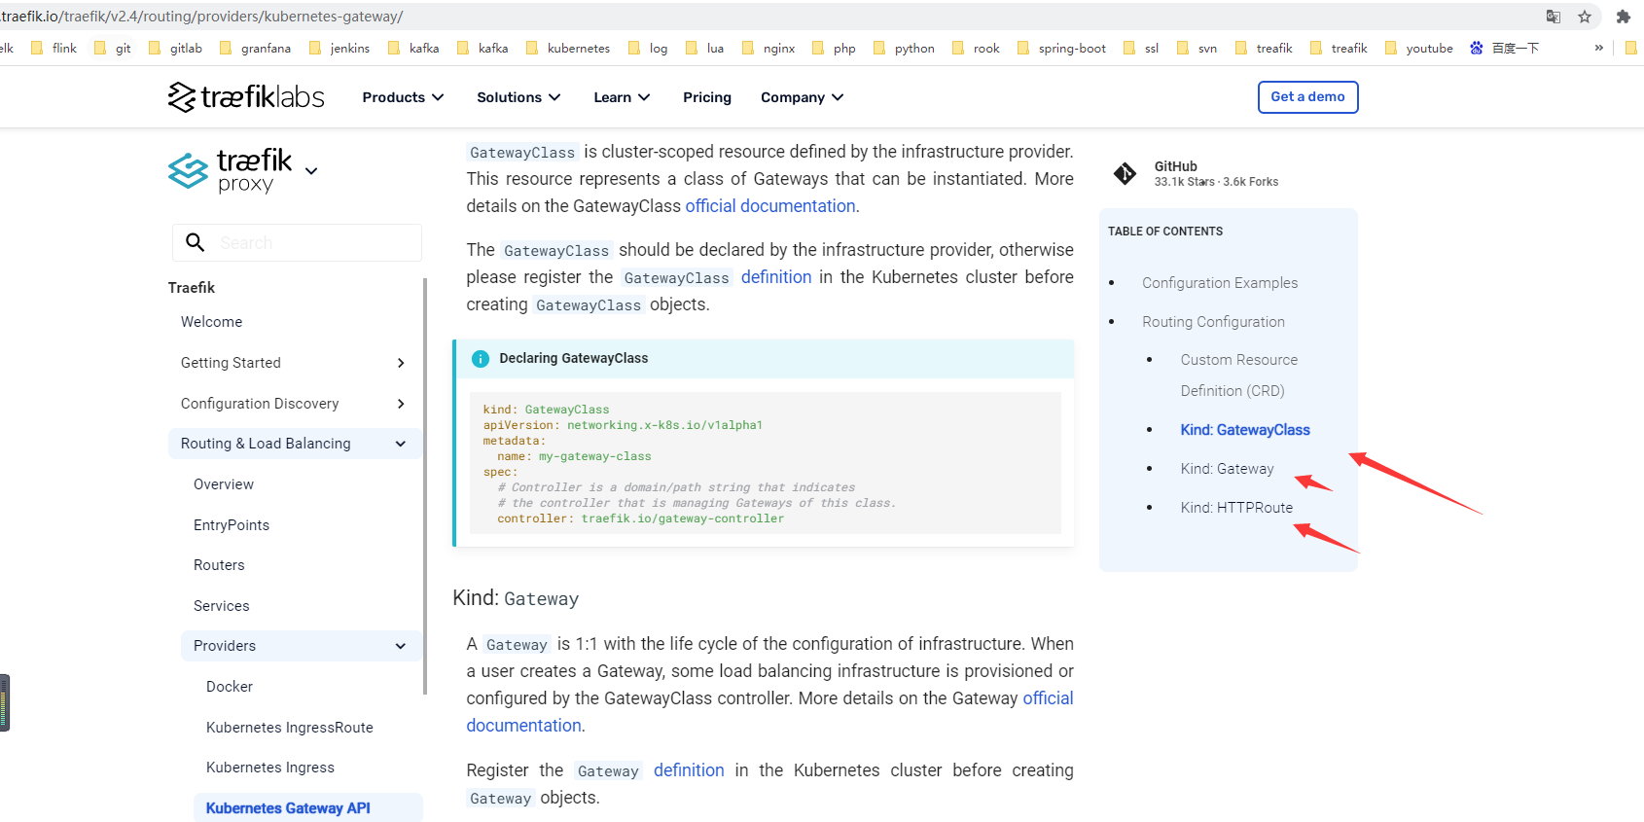Open the granfana bookmark folder

[255, 48]
